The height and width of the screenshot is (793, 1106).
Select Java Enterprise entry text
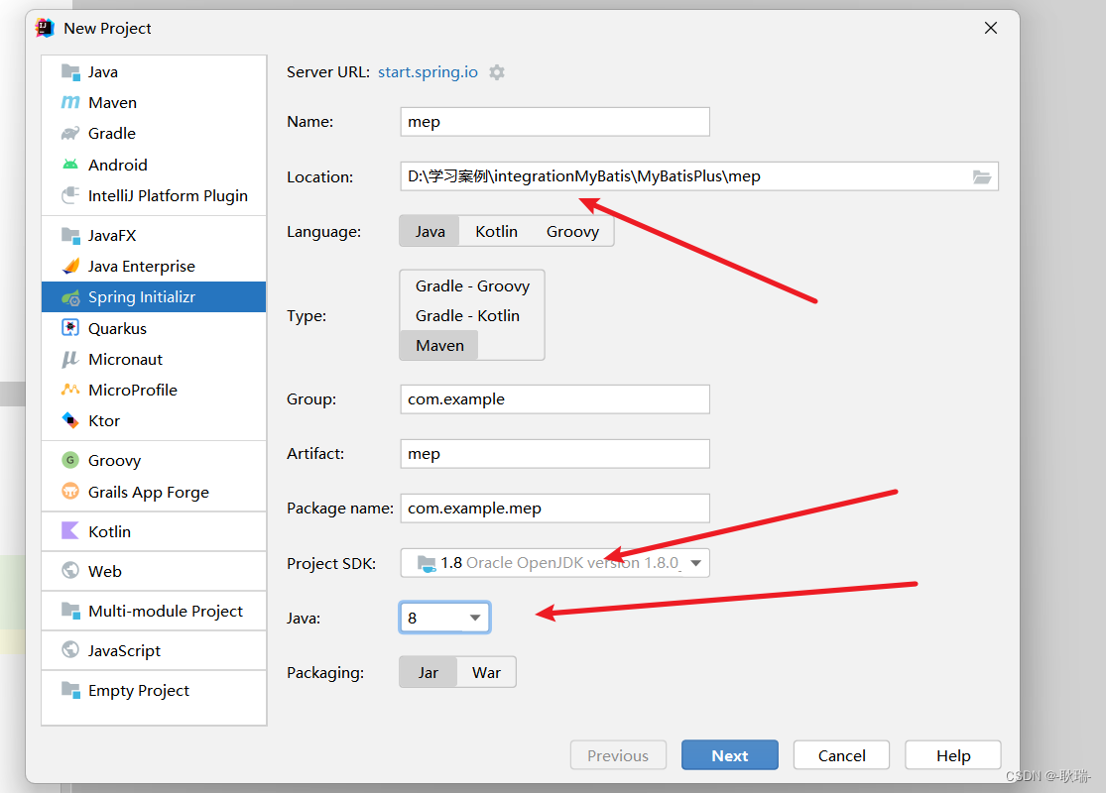tap(141, 266)
